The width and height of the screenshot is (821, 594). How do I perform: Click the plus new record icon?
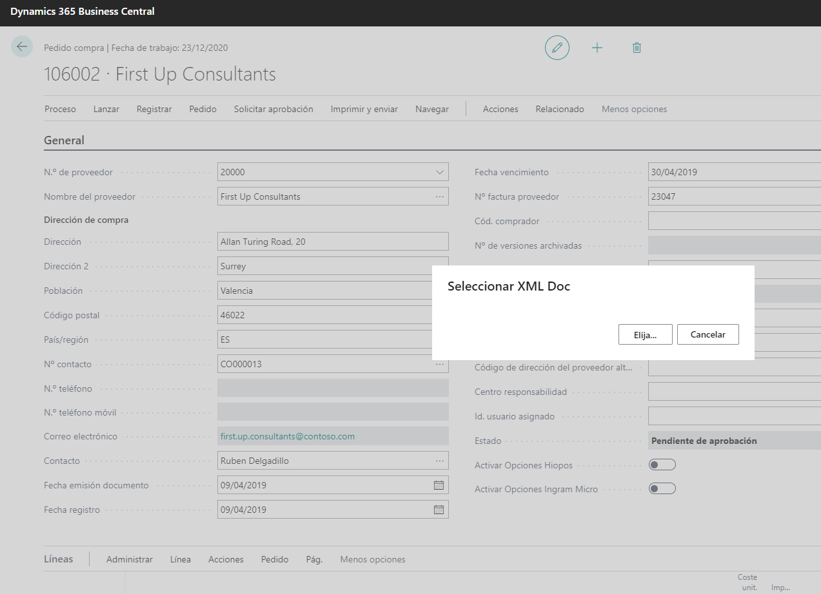click(597, 48)
